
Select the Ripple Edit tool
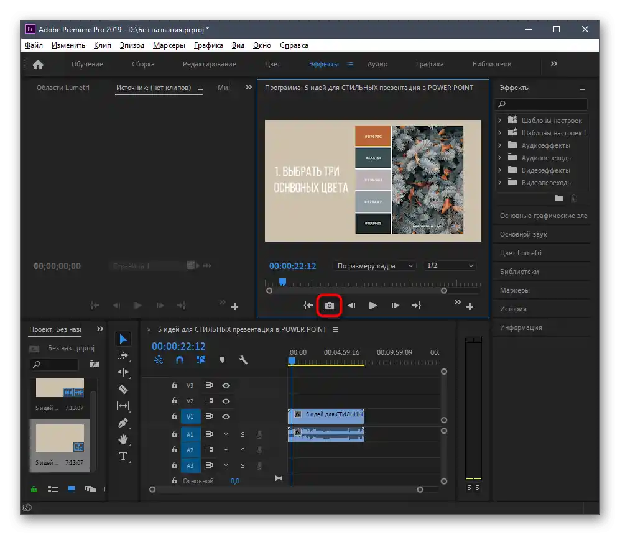pyautogui.click(x=123, y=372)
